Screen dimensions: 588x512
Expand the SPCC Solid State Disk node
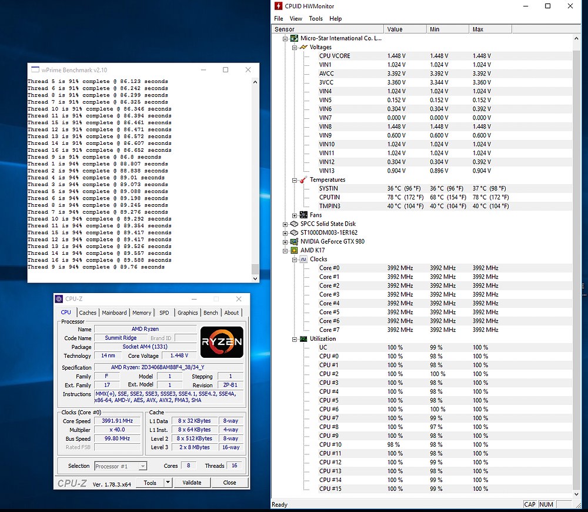pyautogui.click(x=285, y=224)
